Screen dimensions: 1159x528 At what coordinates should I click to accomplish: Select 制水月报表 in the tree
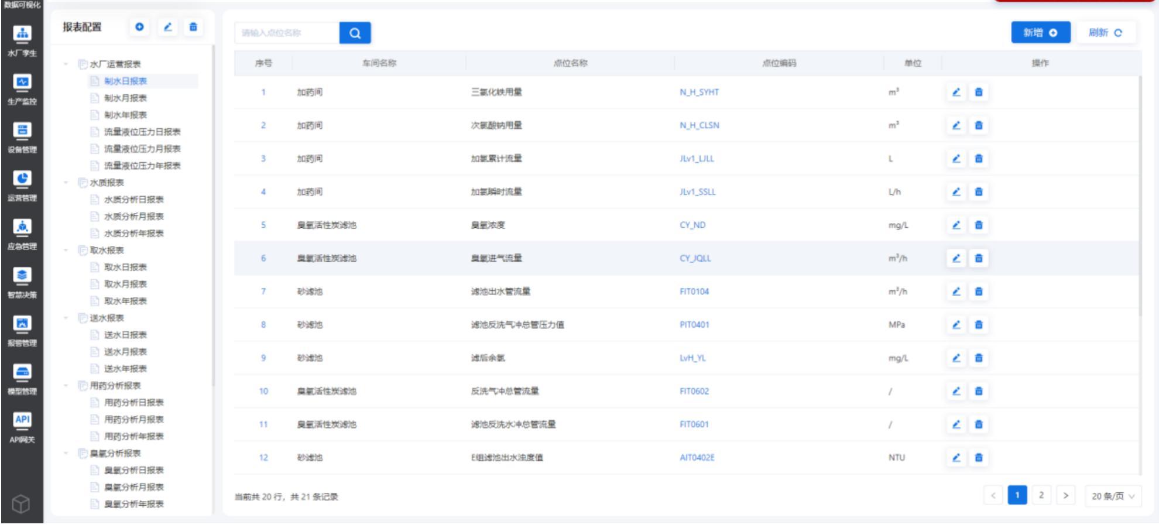click(x=125, y=98)
